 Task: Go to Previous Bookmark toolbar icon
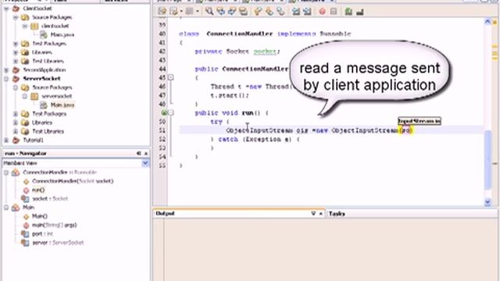click(258, 12)
